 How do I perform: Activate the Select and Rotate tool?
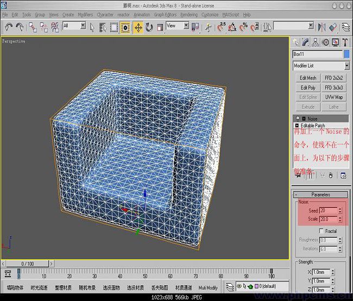(149, 28)
